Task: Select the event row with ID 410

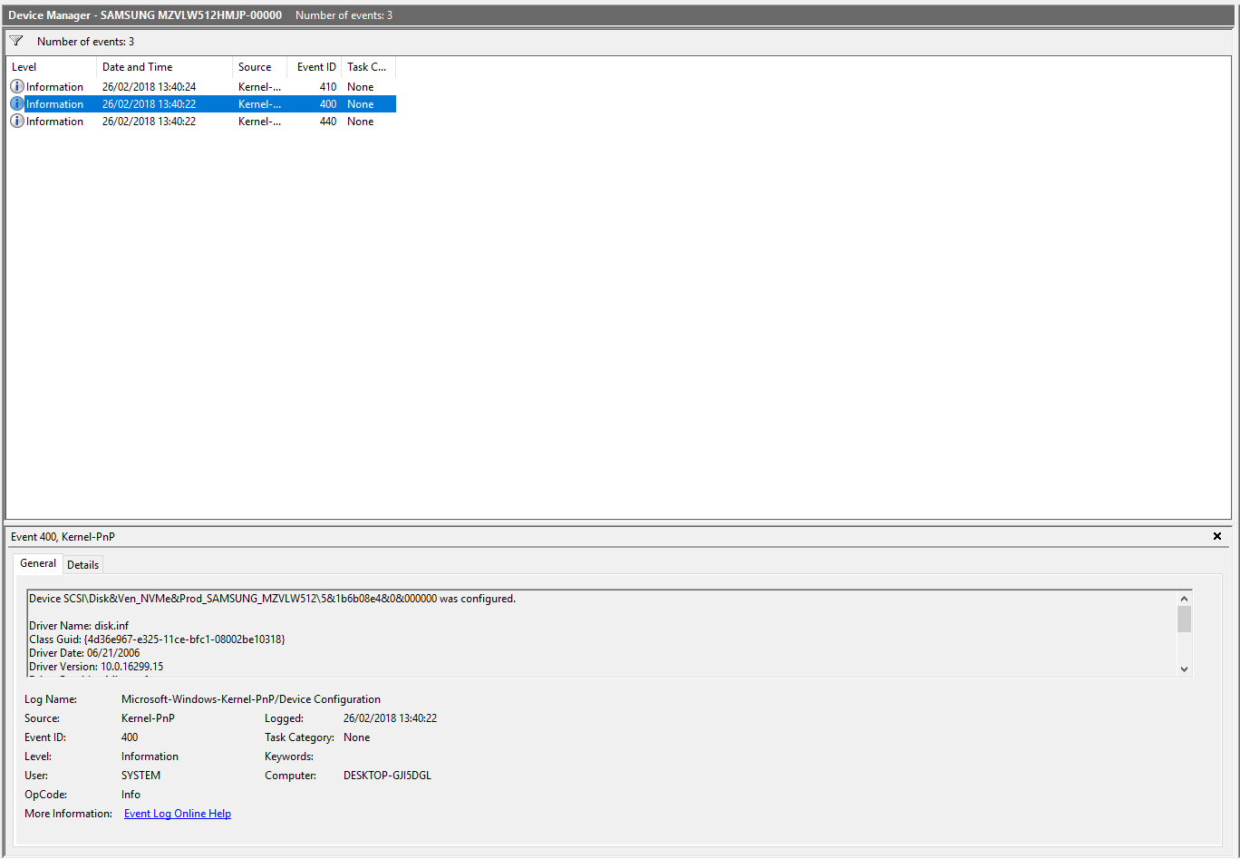Action: 201,86
